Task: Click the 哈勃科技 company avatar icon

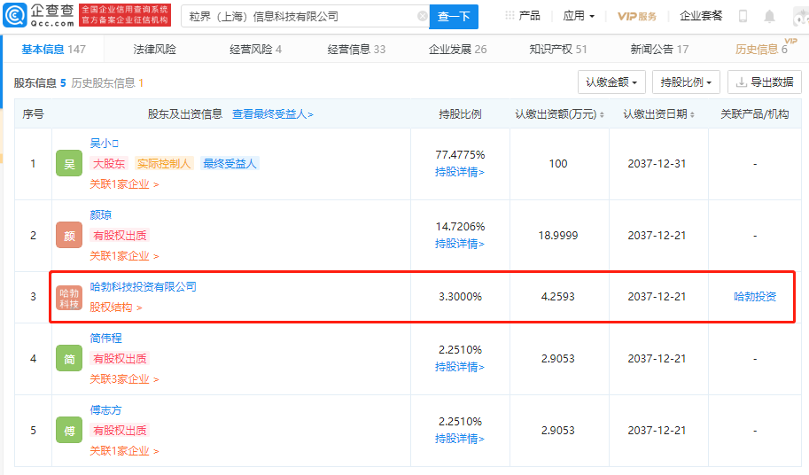Action: pyautogui.click(x=69, y=297)
